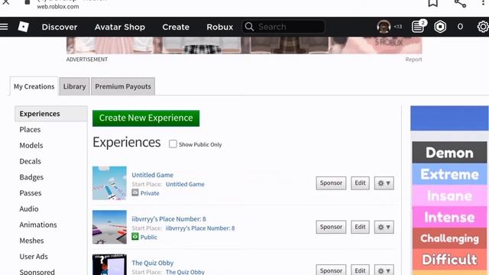Image resolution: width=489 pixels, height=275 pixels.
Task: Select Decals in the sidebar
Action: click(31, 161)
